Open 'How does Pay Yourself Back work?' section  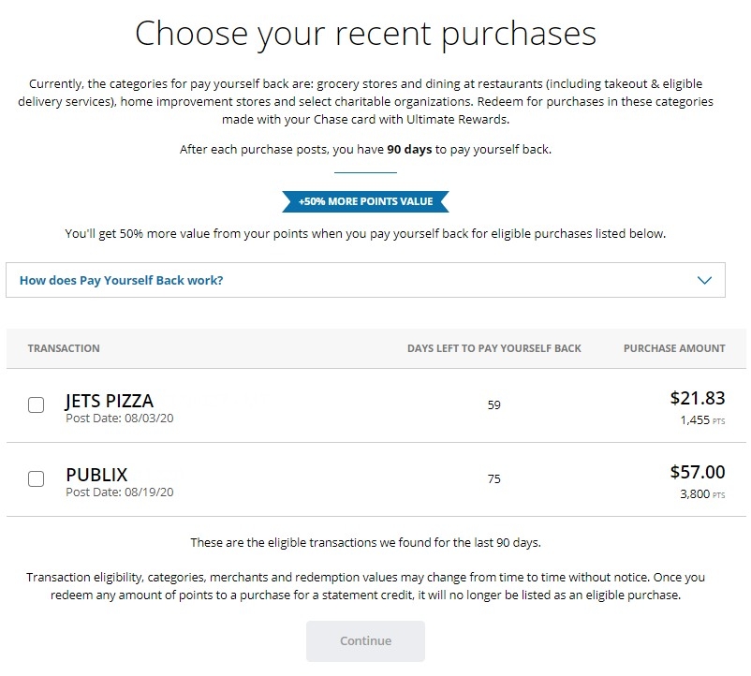pos(122,280)
